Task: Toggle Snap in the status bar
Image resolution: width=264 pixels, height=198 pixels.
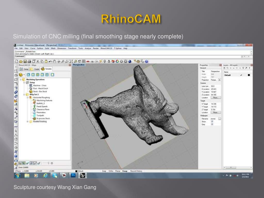Action: [x=104, y=171]
